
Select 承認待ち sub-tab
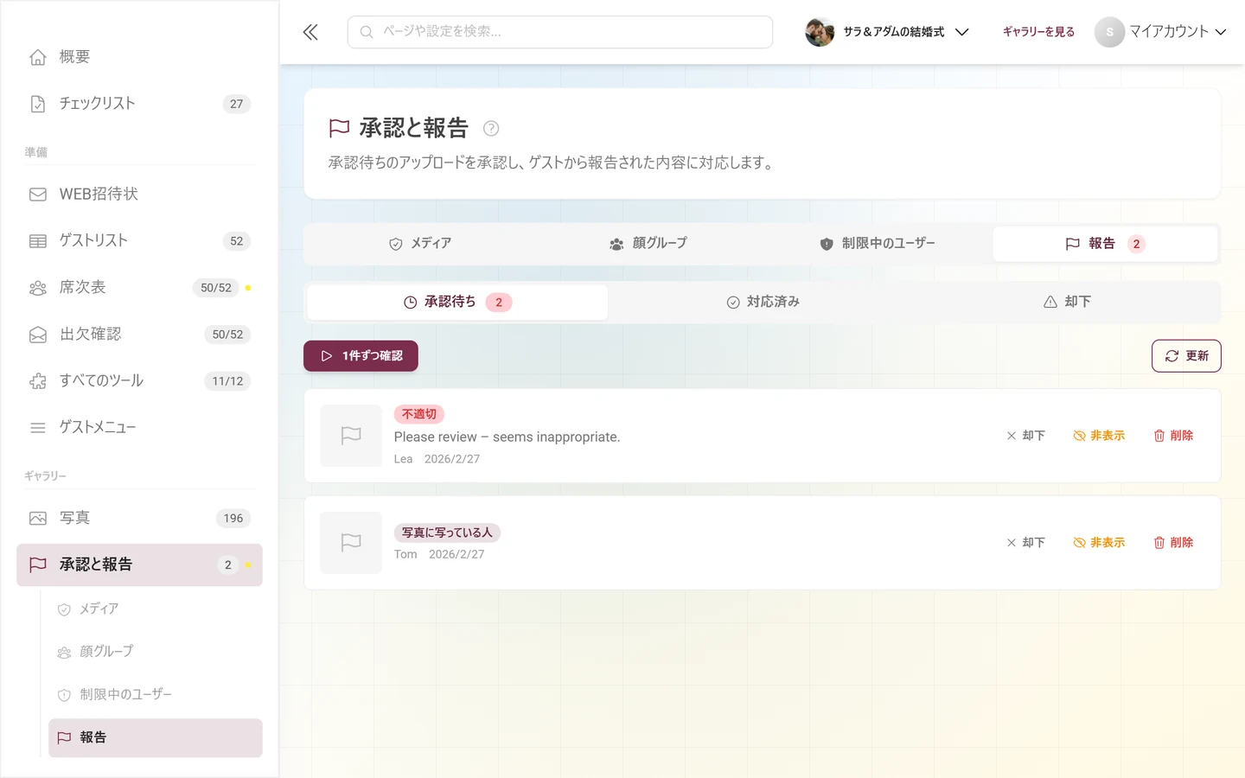[457, 303]
